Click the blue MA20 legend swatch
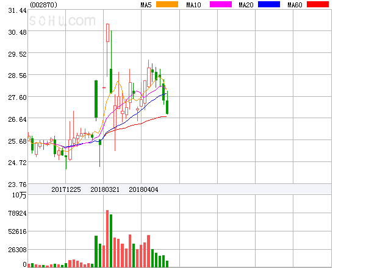 click(x=269, y=4)
